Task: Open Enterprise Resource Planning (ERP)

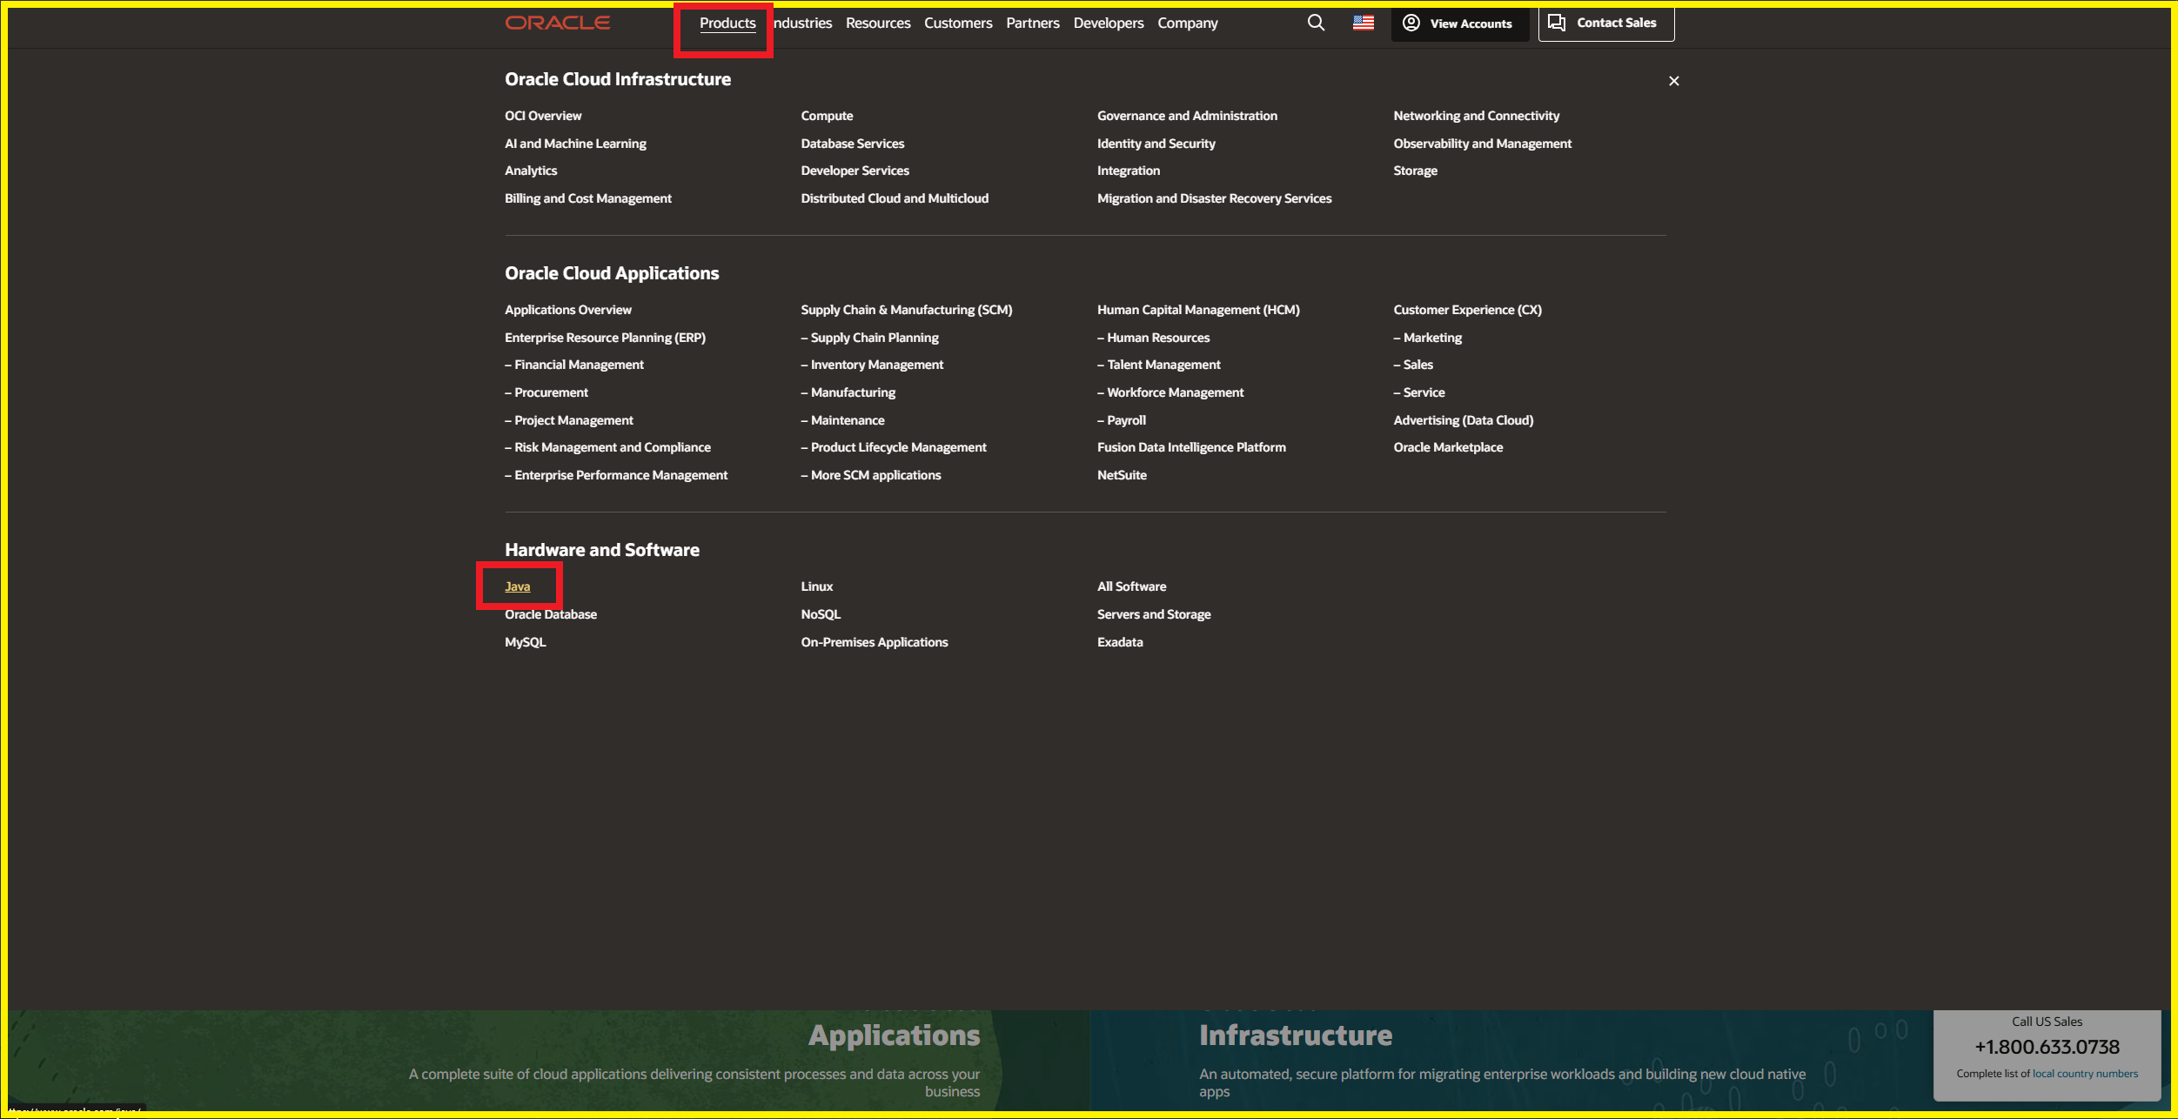Action: coord(605,338)
